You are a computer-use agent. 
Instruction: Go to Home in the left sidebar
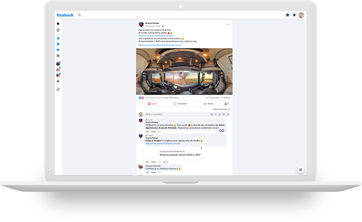[x=58, y=24]
